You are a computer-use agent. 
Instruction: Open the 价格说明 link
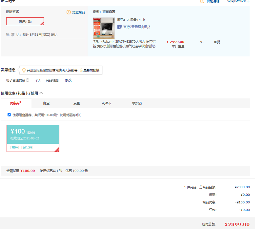coord(213,1)
